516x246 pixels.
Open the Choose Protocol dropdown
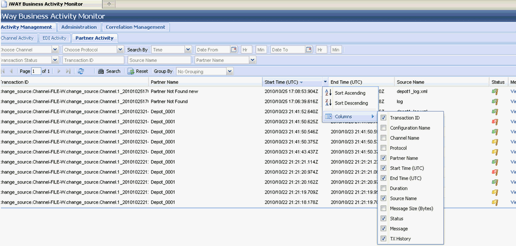tap(120, 50)
